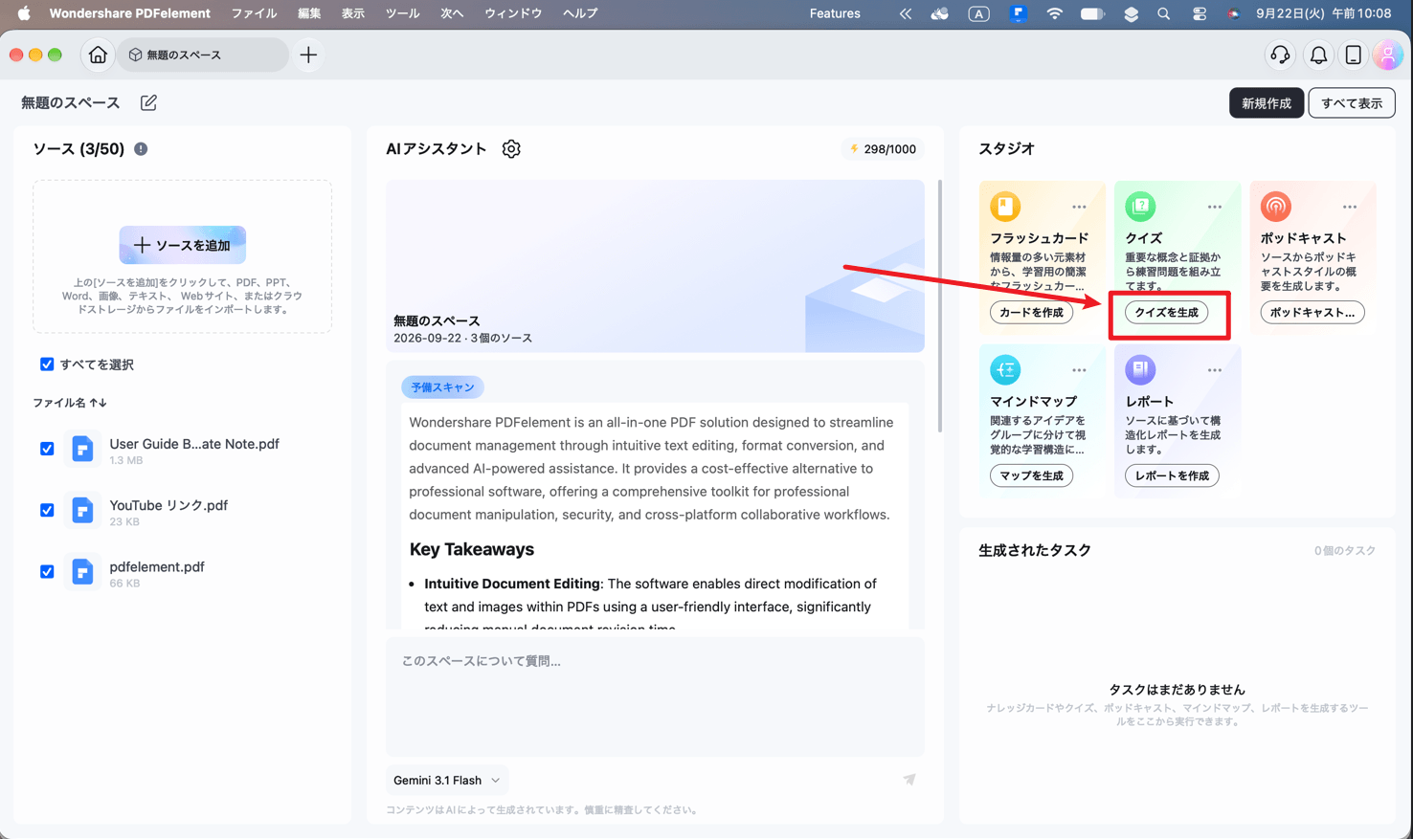
Task: Open more options for ポッドキャスト card
Action: [1349, 207]
